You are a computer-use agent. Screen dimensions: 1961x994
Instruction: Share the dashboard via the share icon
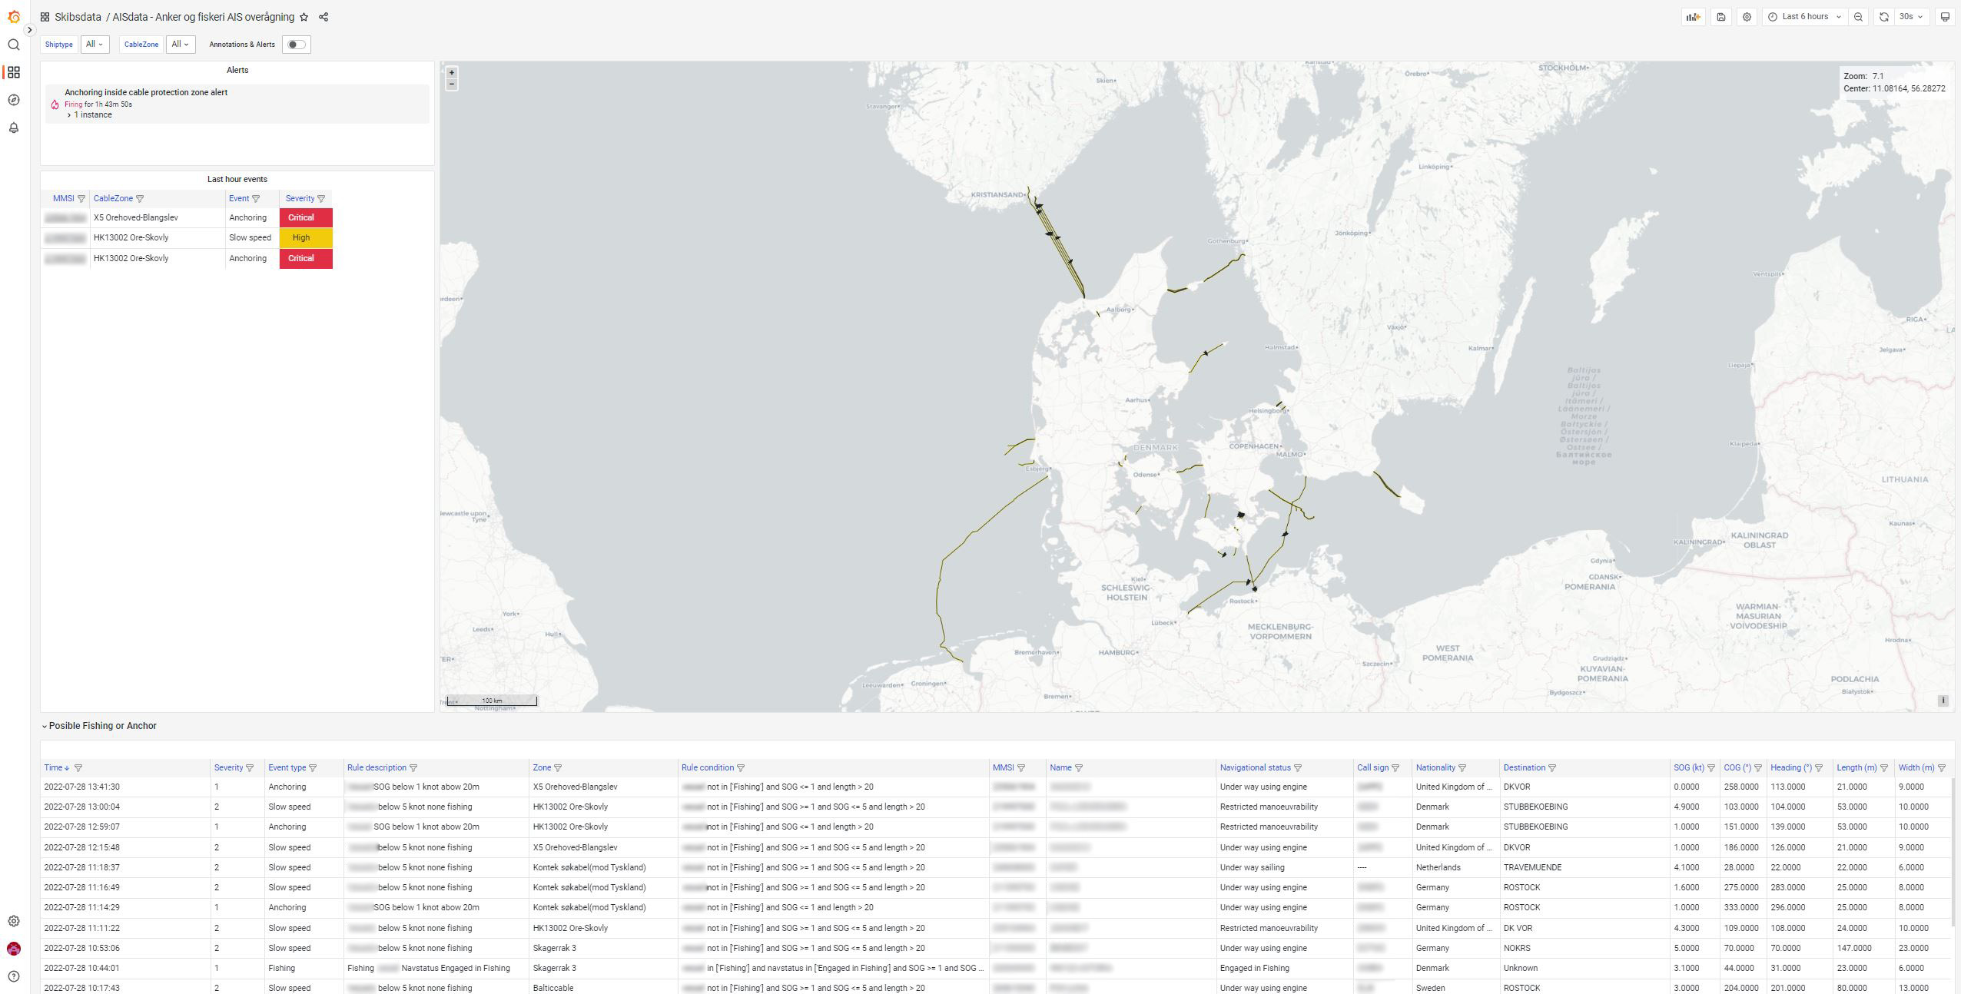pyautogui.click(x=324, y=16)
